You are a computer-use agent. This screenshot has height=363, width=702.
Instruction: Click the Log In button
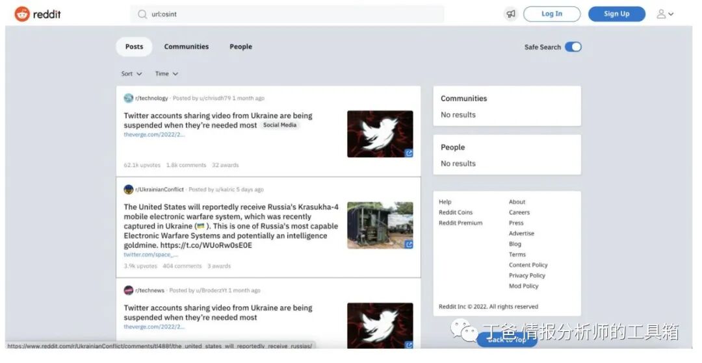tap(552, 14)
